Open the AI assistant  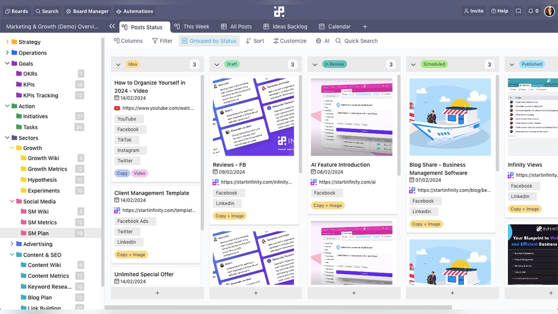pyautogui.click(x=323, y=41)
